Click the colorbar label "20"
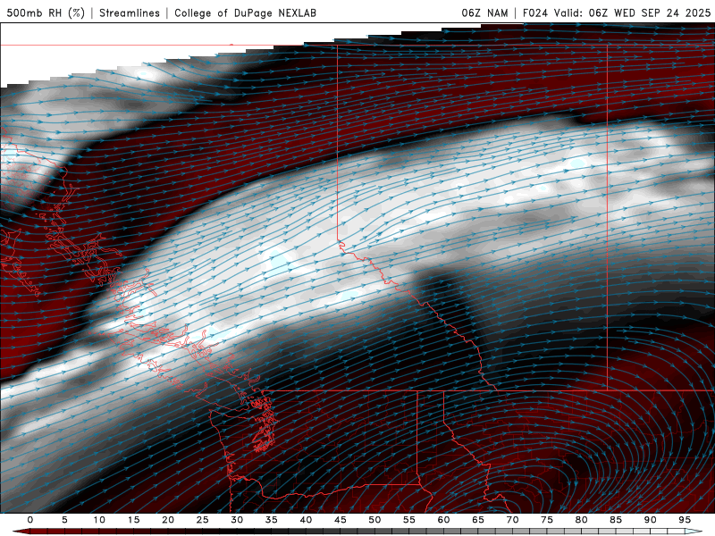This screenshot has height=536, width=715. click(168, 520)
